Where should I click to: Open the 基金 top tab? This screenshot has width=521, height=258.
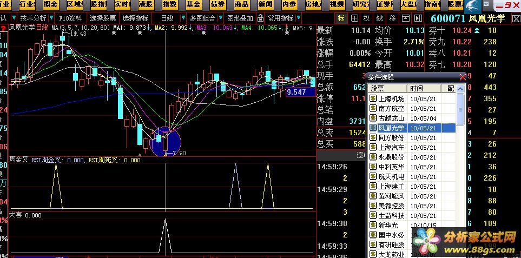[x=193, y=5]
